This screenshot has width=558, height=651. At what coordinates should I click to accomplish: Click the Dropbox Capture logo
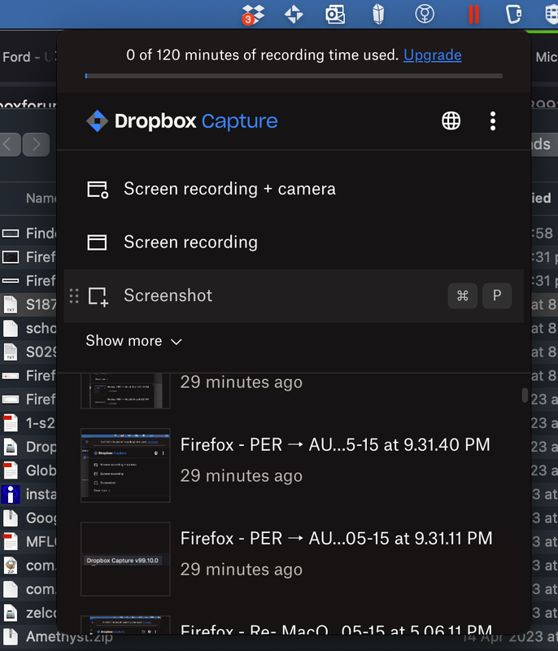coord(181,121)
